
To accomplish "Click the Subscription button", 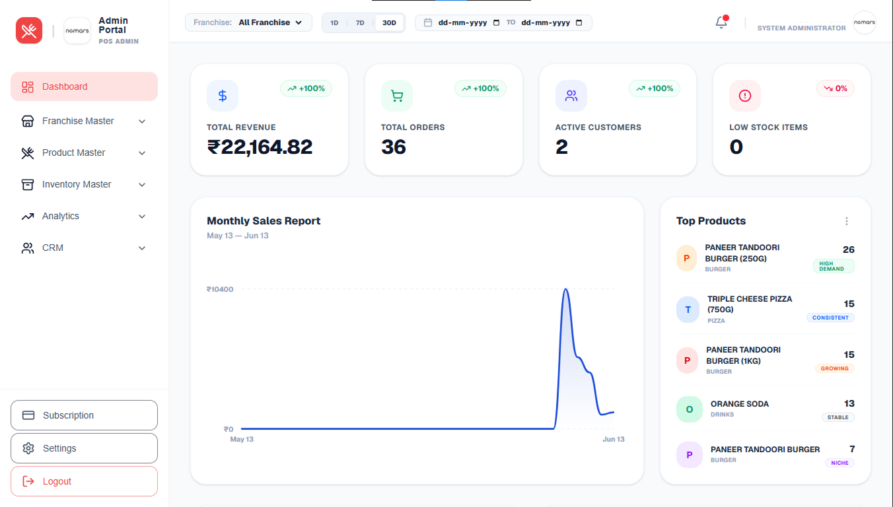I will pos(84,415).
